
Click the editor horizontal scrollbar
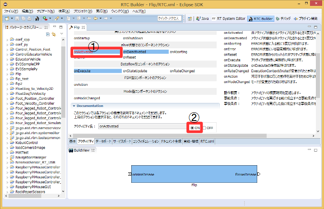[x=170, y=136]
